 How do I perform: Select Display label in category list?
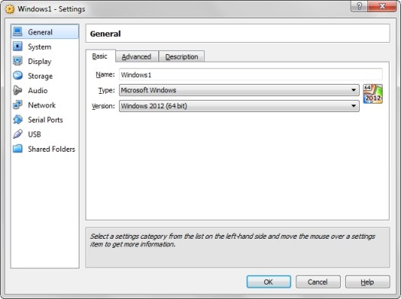pyautogui.click(x=40, y=62)
